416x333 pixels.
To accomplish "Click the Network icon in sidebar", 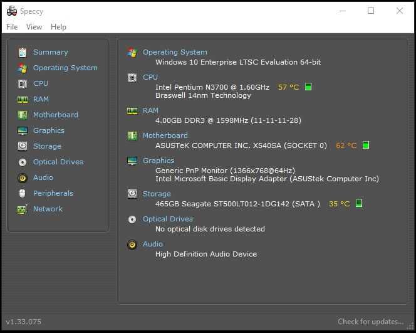I will [23, 209].
